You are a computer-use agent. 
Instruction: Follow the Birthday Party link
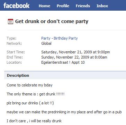66,38
